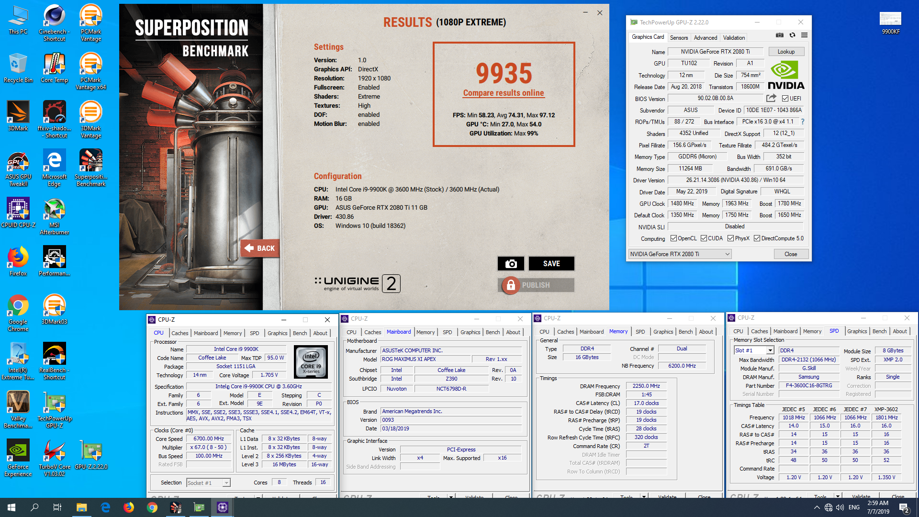Select CPU tab in Mainboard CPU-Z window

click(351, 332)
